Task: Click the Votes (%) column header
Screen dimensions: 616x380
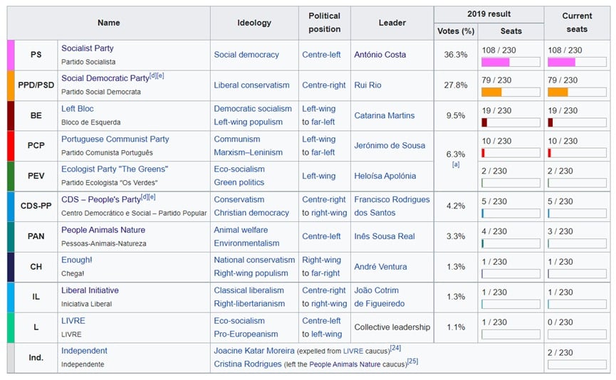Action: pos(456,31)
